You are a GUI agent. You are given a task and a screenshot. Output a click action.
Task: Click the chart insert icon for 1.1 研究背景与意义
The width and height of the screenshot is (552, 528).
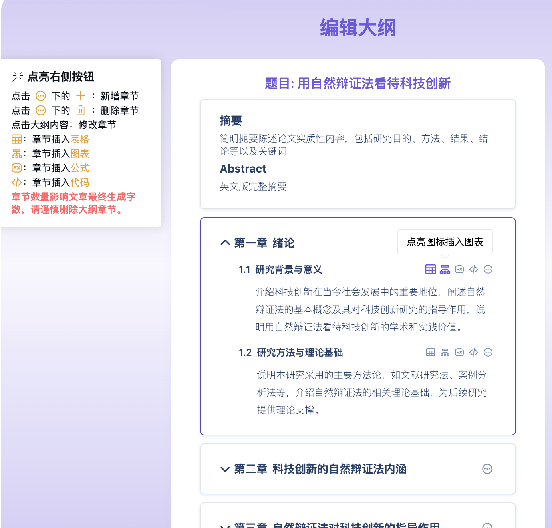[445, 269]
